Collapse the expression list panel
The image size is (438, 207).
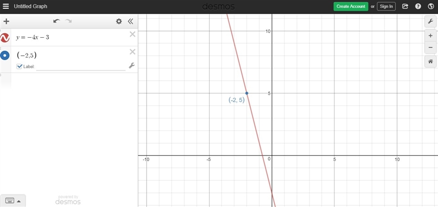pyautogui.click(x=130, y=21)
